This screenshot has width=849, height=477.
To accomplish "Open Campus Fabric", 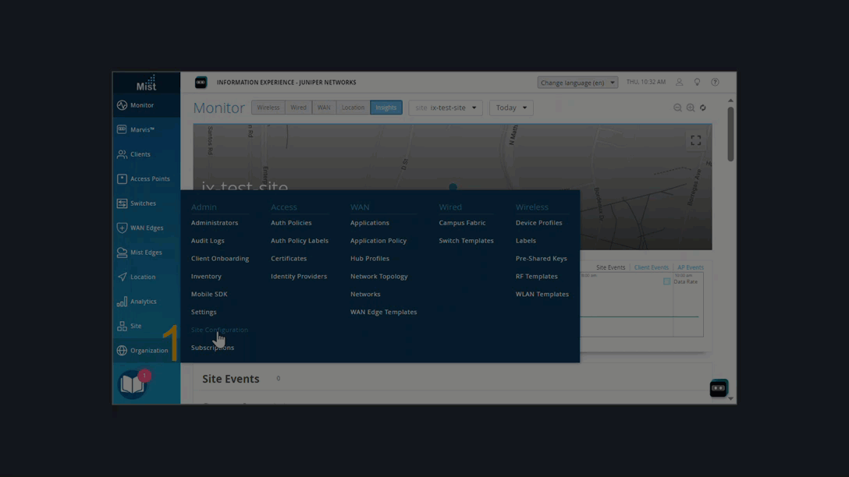I will 462,223.
